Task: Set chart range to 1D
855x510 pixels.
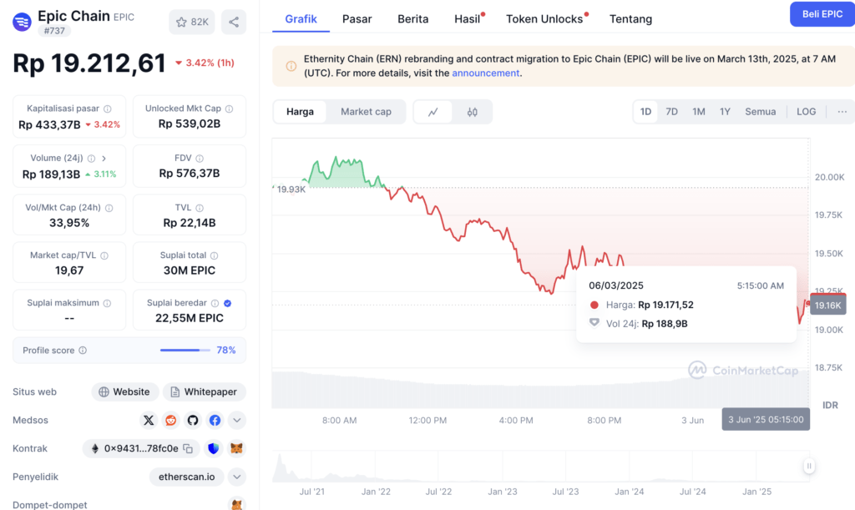Action: 645,112
